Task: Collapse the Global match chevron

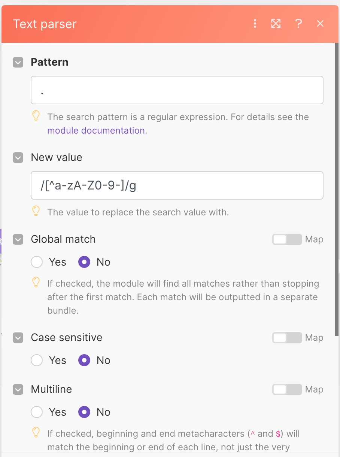Action: point(18,239)
